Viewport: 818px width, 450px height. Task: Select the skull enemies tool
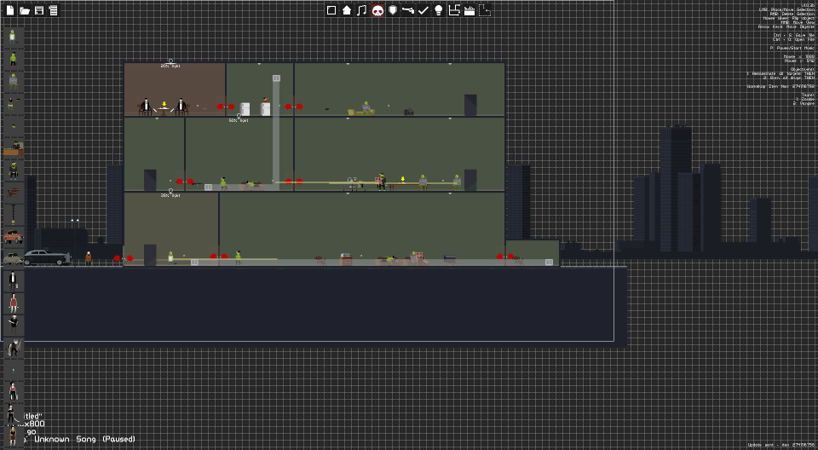pos(377,10)
